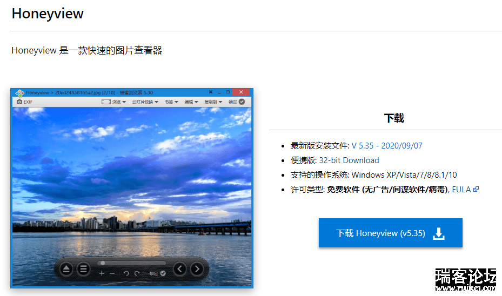Toggle the 锁定 checkbox beside 复制到
This screenshot has width=502, height=296.
coord(242,102)
